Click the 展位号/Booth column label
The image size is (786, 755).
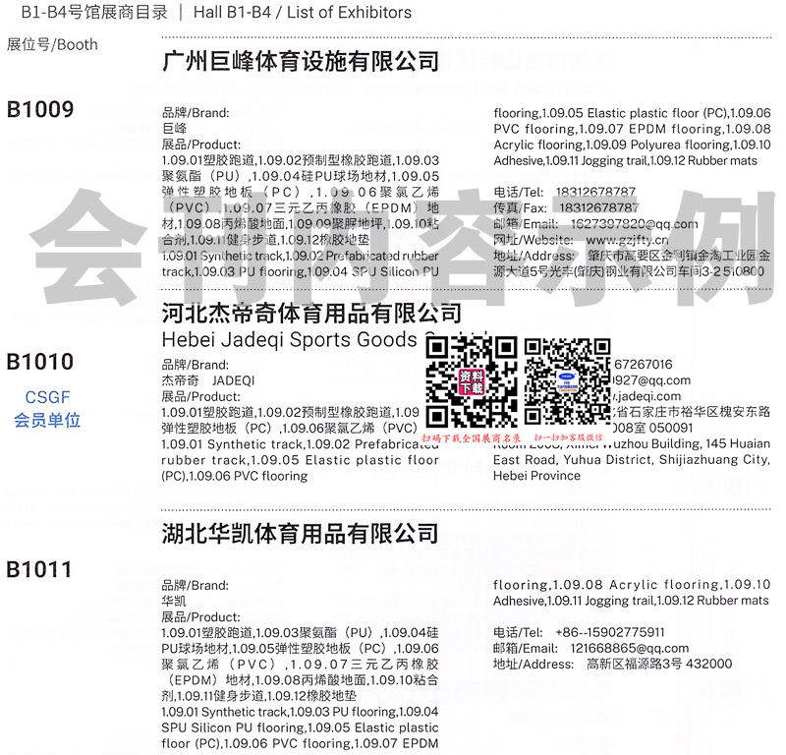[52, 44]
